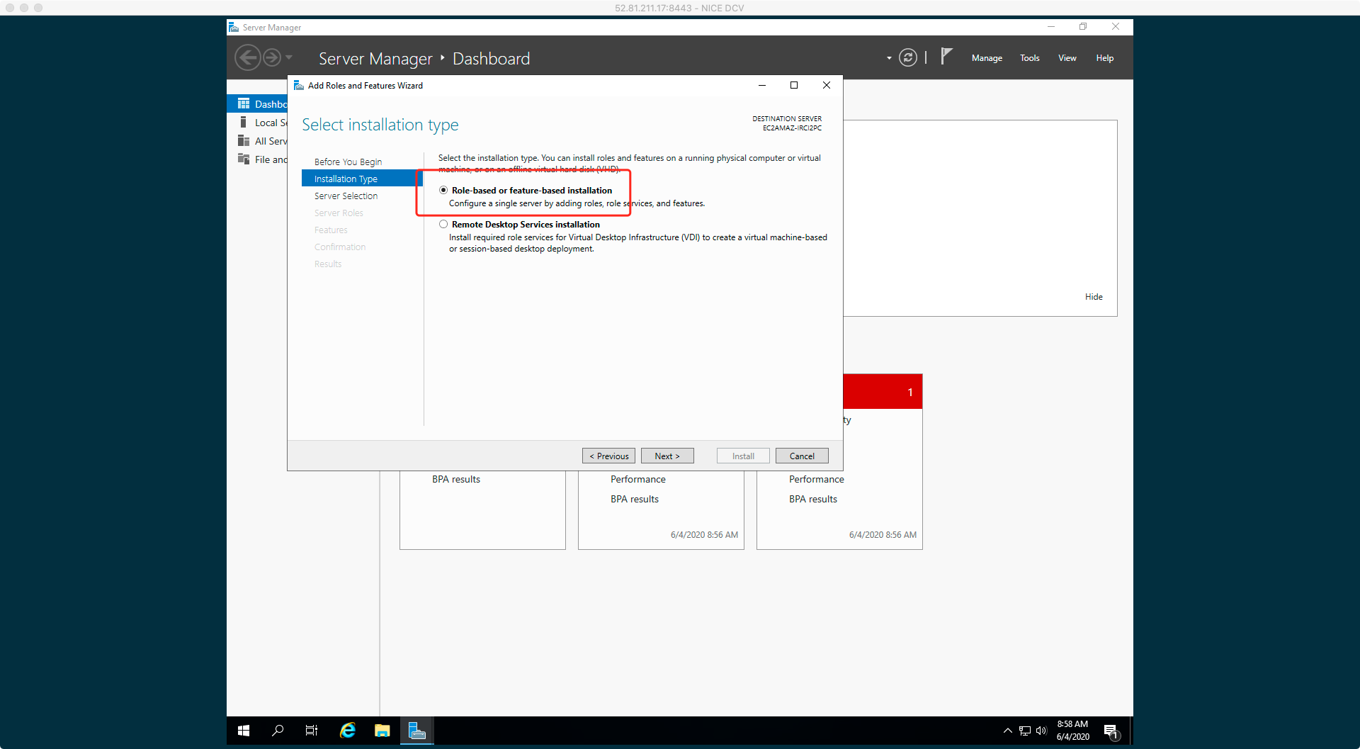Open the Tools menu
The height and width of the screenshot is (749, 1360).
pyautogui.click(x=1029, y=58)
